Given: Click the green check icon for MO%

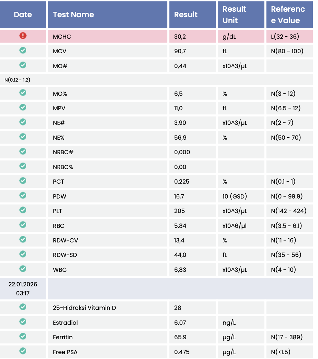Looking at the screenshot, I should [23, 93].
